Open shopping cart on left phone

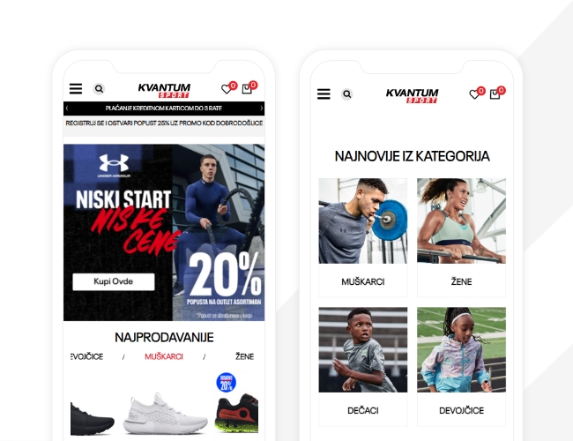click(x=247, y=89)
